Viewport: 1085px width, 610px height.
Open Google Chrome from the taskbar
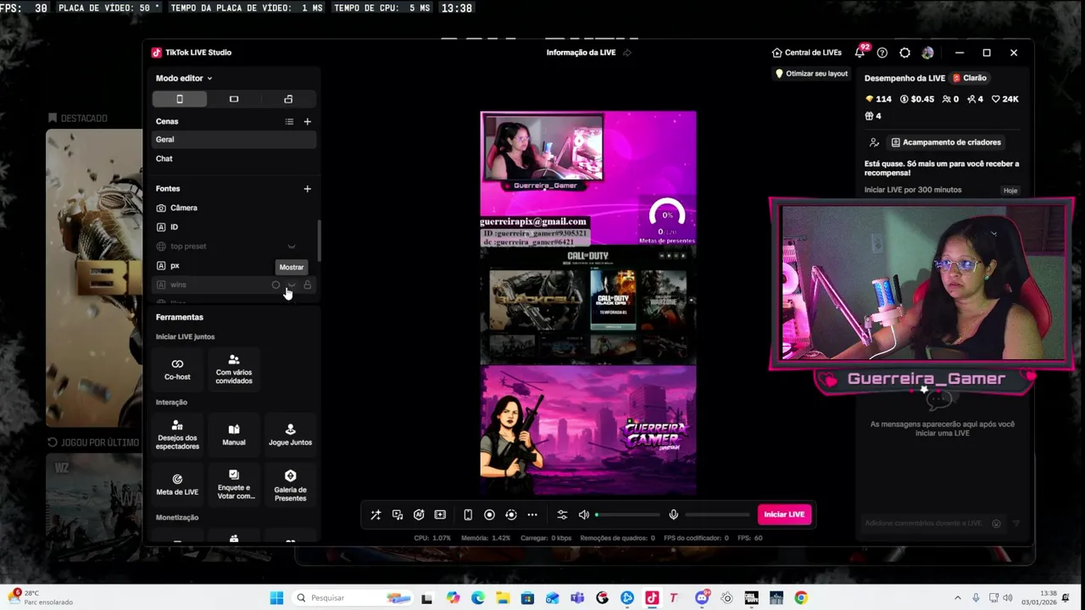coord(801,598)
